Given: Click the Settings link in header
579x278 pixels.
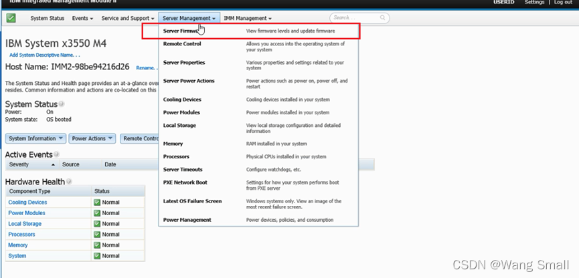Looking at the screenshot, I should point(534,2).
